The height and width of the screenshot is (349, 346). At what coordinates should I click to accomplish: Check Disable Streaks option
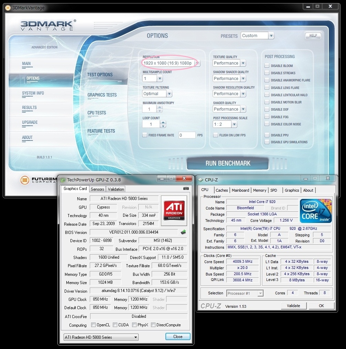[x=267, y=73]
